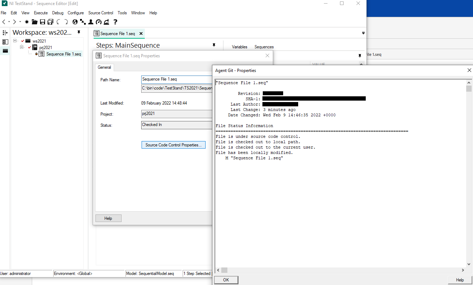Pin the Steps: MainSequence pane

(214, 45)
